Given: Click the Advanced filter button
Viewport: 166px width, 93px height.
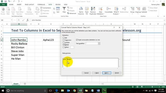Looking at the screenshot, I should coord(72,13).
